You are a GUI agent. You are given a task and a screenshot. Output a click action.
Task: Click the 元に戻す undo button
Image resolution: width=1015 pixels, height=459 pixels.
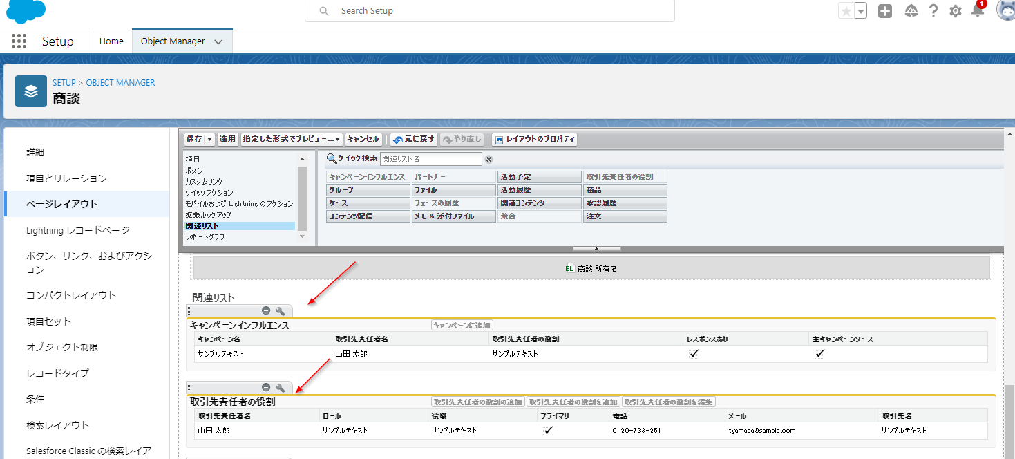pyautogui.click(x=413, y=139)
